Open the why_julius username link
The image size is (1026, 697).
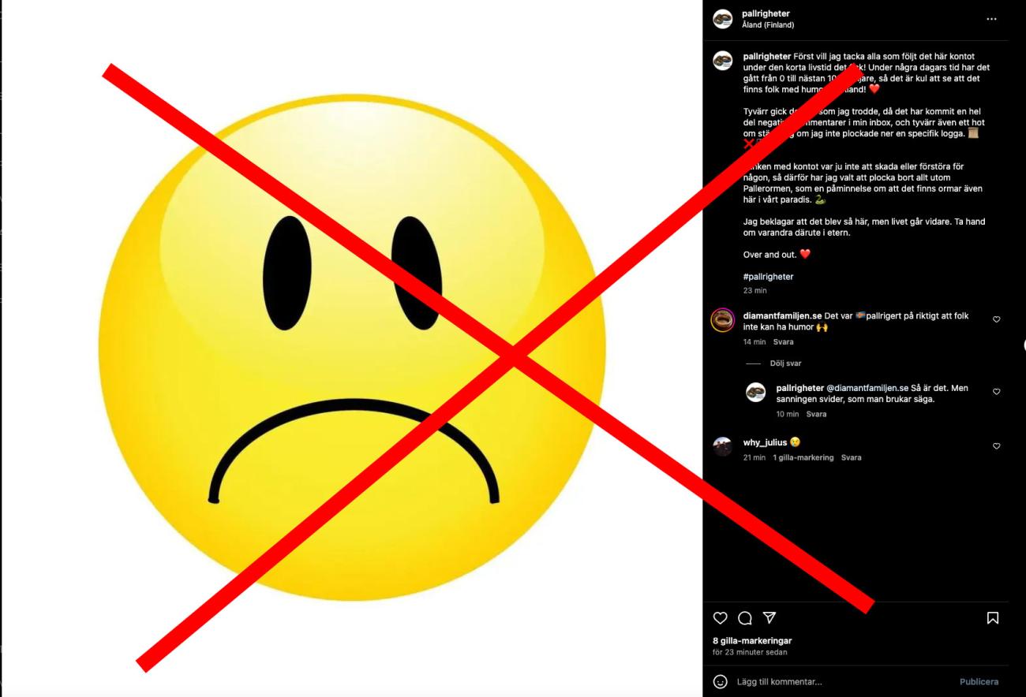click(x=765, y=442)
